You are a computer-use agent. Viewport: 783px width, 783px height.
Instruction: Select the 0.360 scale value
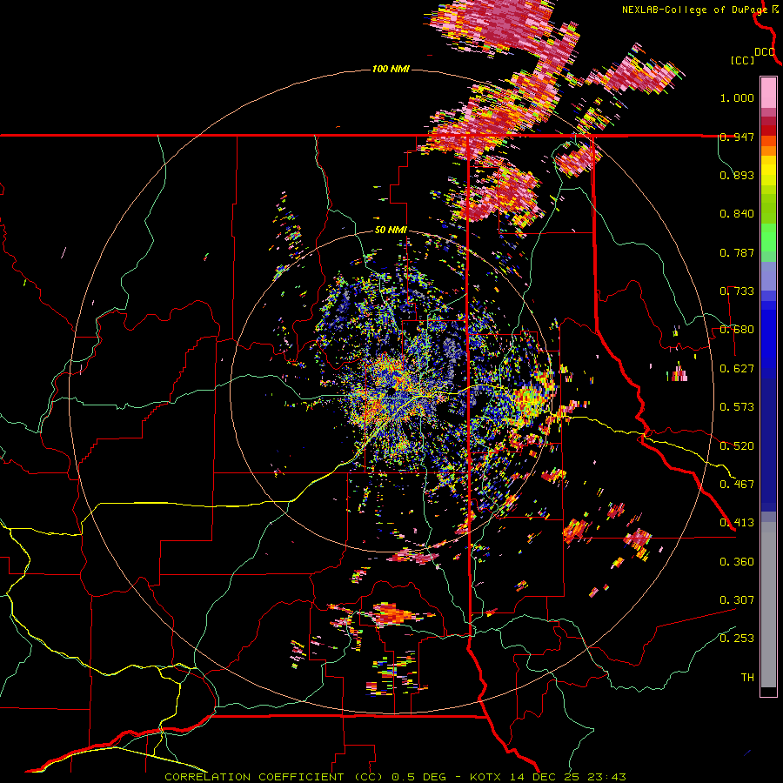[x=737, y=562]
